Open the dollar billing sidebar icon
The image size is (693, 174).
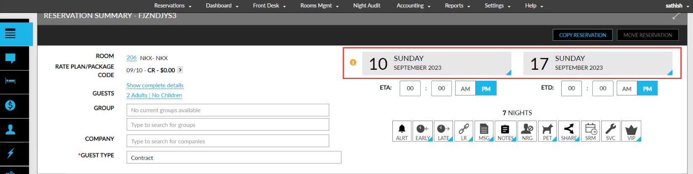tap(11, 105)
